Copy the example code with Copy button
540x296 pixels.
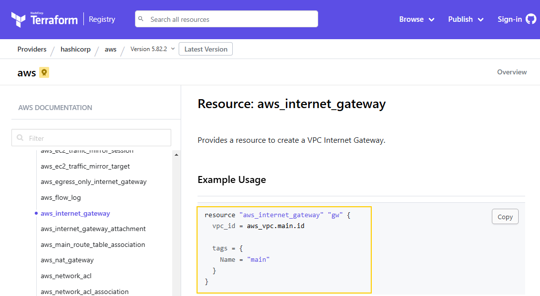(505, 217)
